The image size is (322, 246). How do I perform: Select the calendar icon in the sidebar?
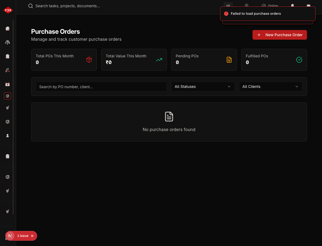point(8,84)
